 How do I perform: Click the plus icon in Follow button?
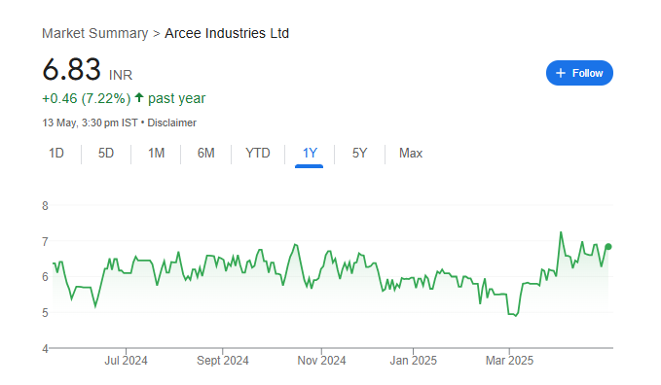[x=561, y=73]
